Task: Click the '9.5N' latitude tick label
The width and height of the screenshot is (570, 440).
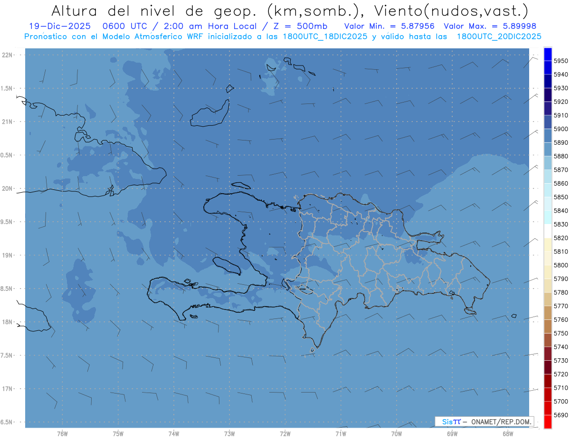Action: [x=6, y=222]
